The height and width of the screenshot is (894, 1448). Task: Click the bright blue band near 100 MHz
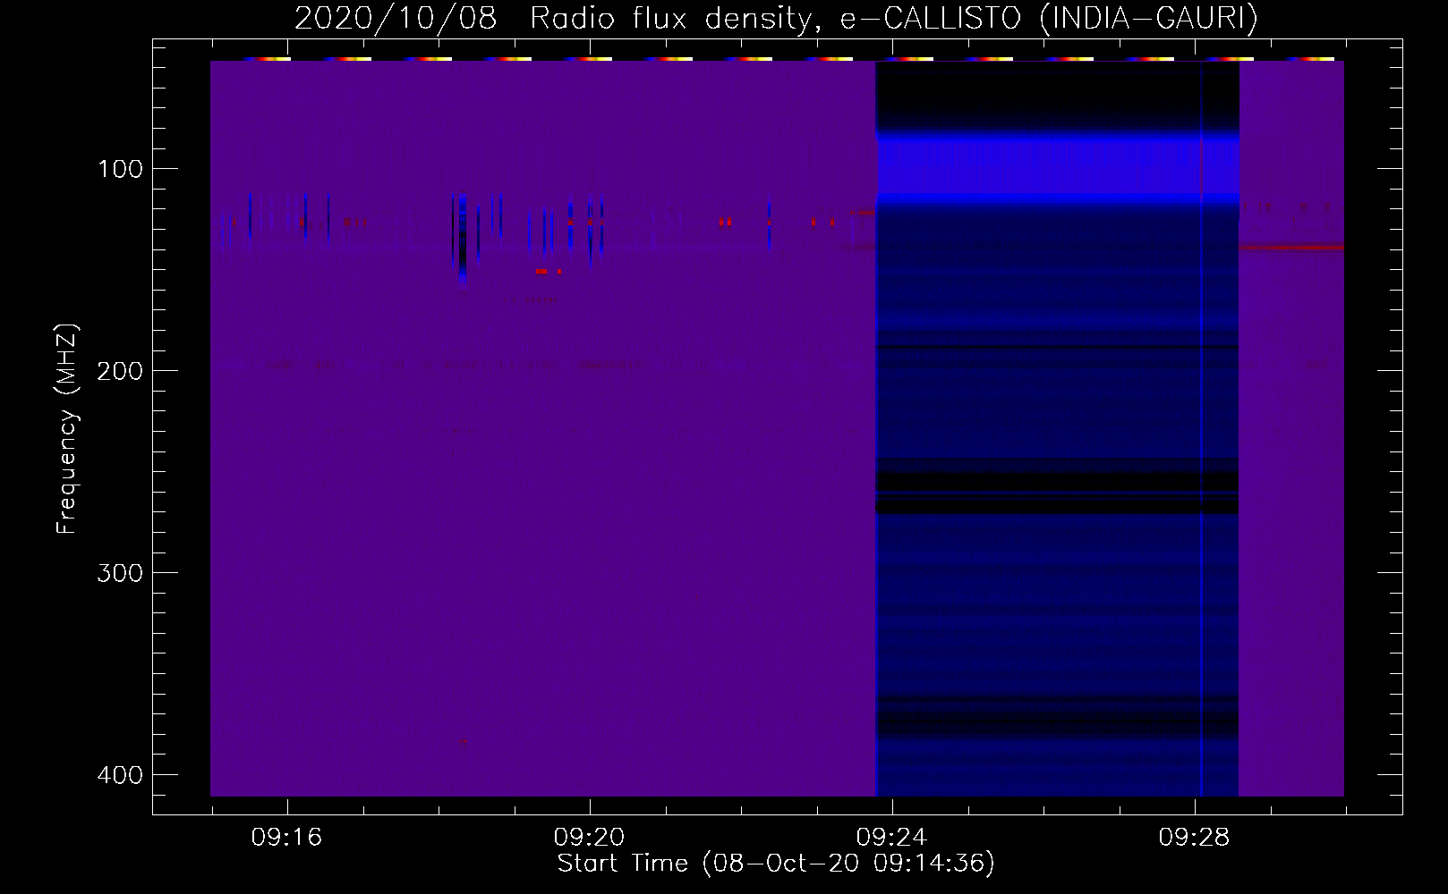(1057, 165)
